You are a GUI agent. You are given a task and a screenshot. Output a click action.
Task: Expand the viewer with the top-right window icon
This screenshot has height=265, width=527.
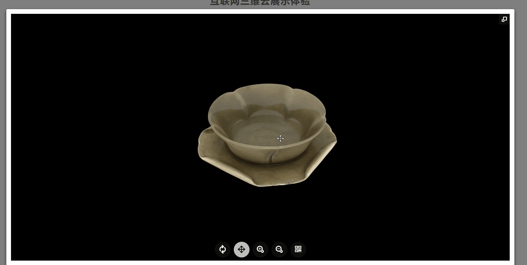click(x=504, y=19)
